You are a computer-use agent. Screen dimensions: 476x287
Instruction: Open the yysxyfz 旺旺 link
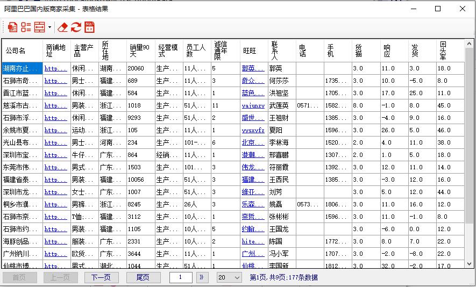coord(253,131)
